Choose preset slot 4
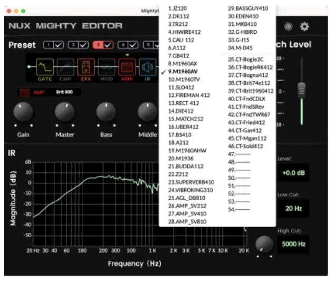The width and height of the screenshot is (333, 282). (x=123, y=45)
